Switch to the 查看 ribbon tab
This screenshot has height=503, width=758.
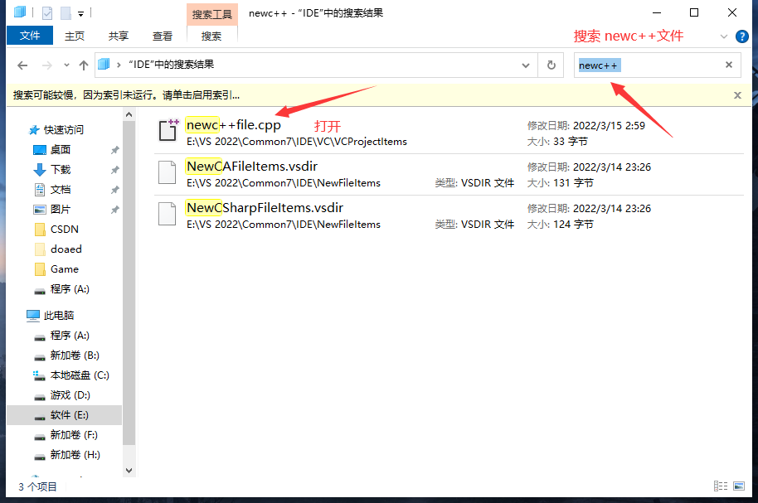pos(163,36)
